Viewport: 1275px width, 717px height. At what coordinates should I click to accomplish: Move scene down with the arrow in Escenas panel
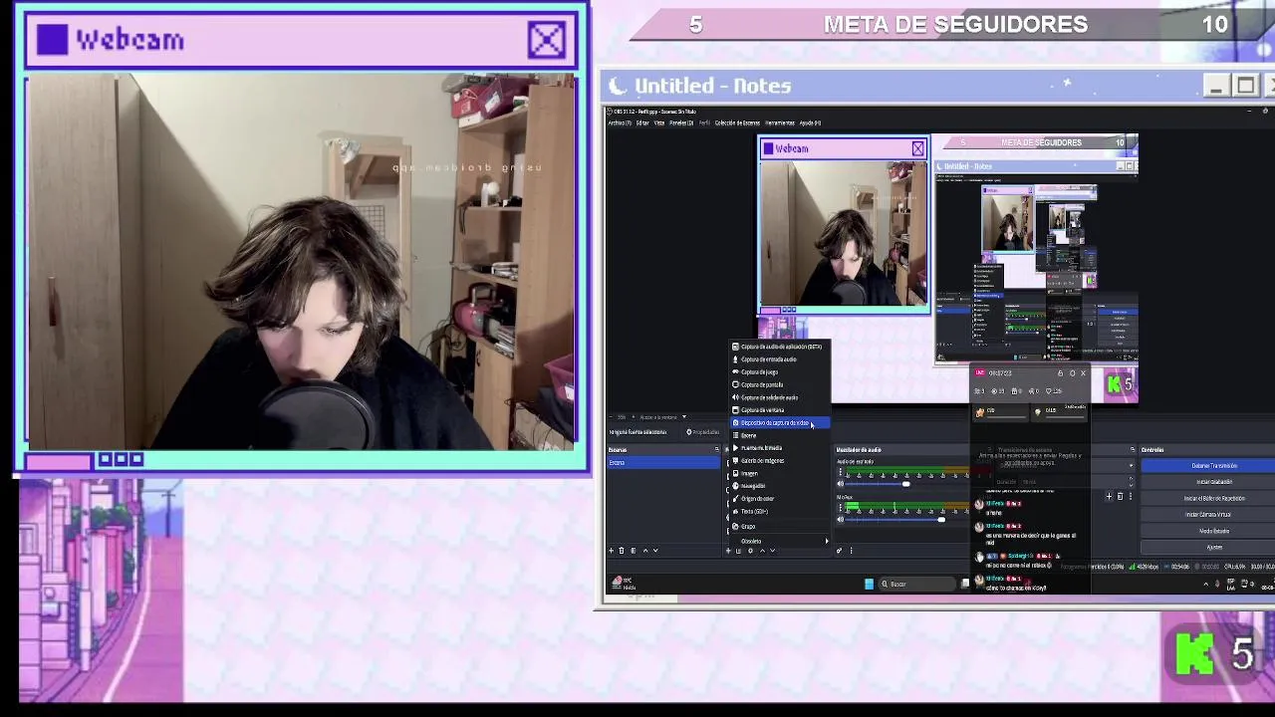click(x=655, y=551)
